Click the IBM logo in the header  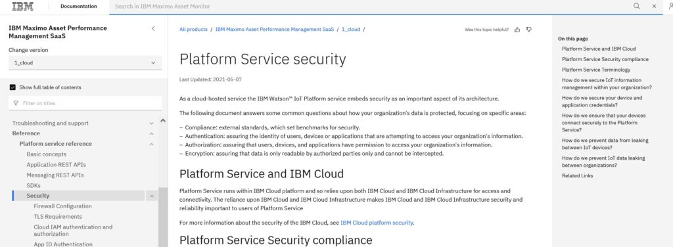tap(23, 7)
